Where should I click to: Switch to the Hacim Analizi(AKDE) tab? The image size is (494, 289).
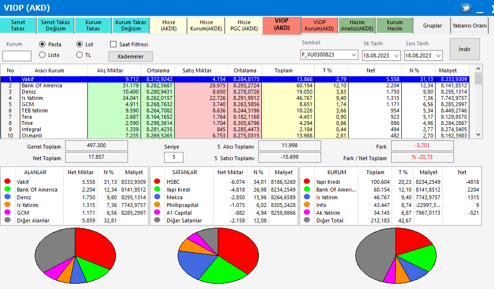point(357,26)
